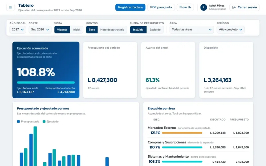Image resolution: width=266 pixels, height=166 pixels.
Task: Click the 110.7% percentage
Action: [x=155, y=147]
